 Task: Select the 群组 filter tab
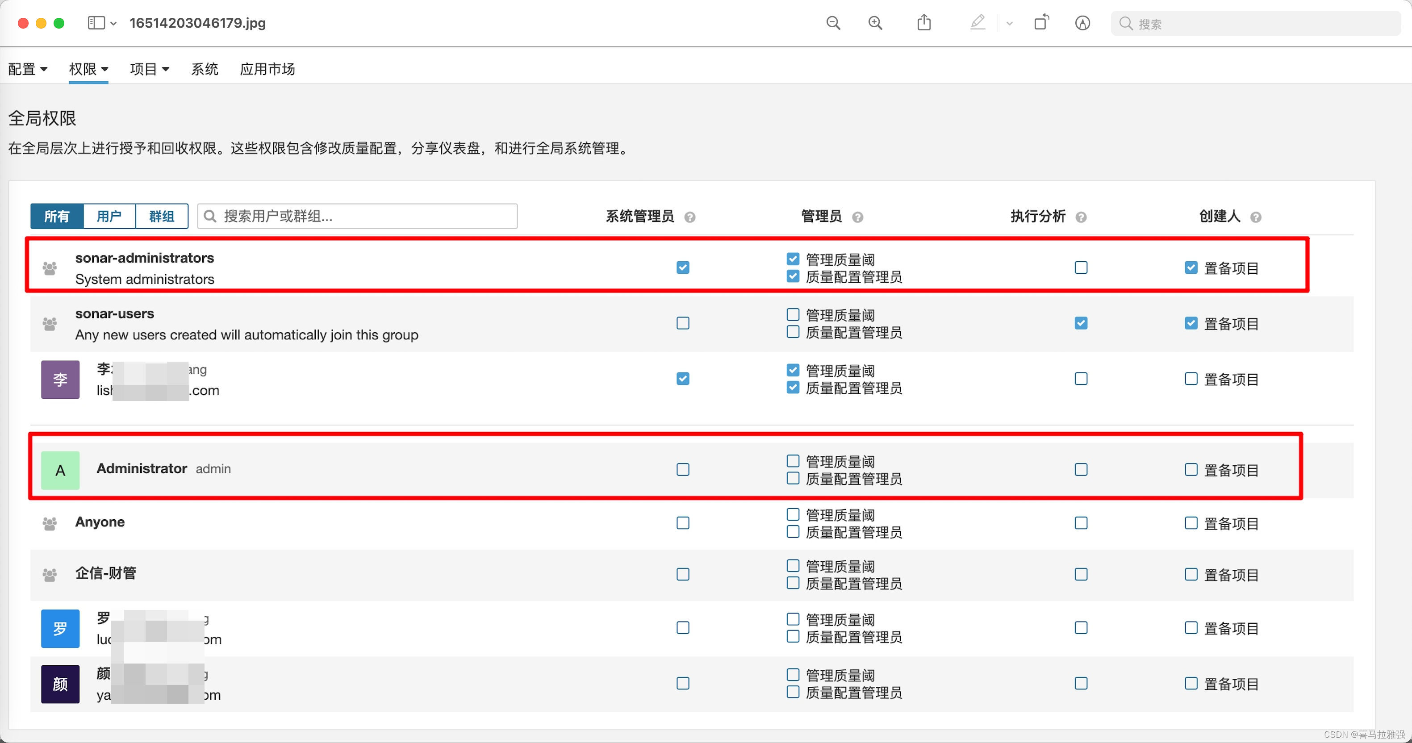[162, 216]
